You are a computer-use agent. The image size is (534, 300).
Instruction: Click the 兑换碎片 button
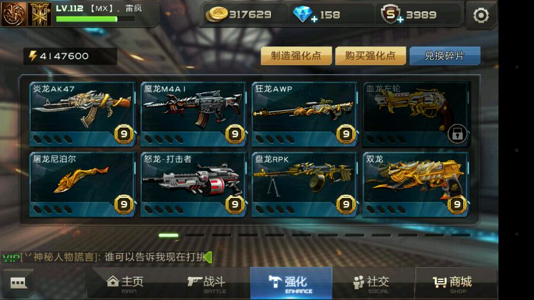click(x=445, y=56)
